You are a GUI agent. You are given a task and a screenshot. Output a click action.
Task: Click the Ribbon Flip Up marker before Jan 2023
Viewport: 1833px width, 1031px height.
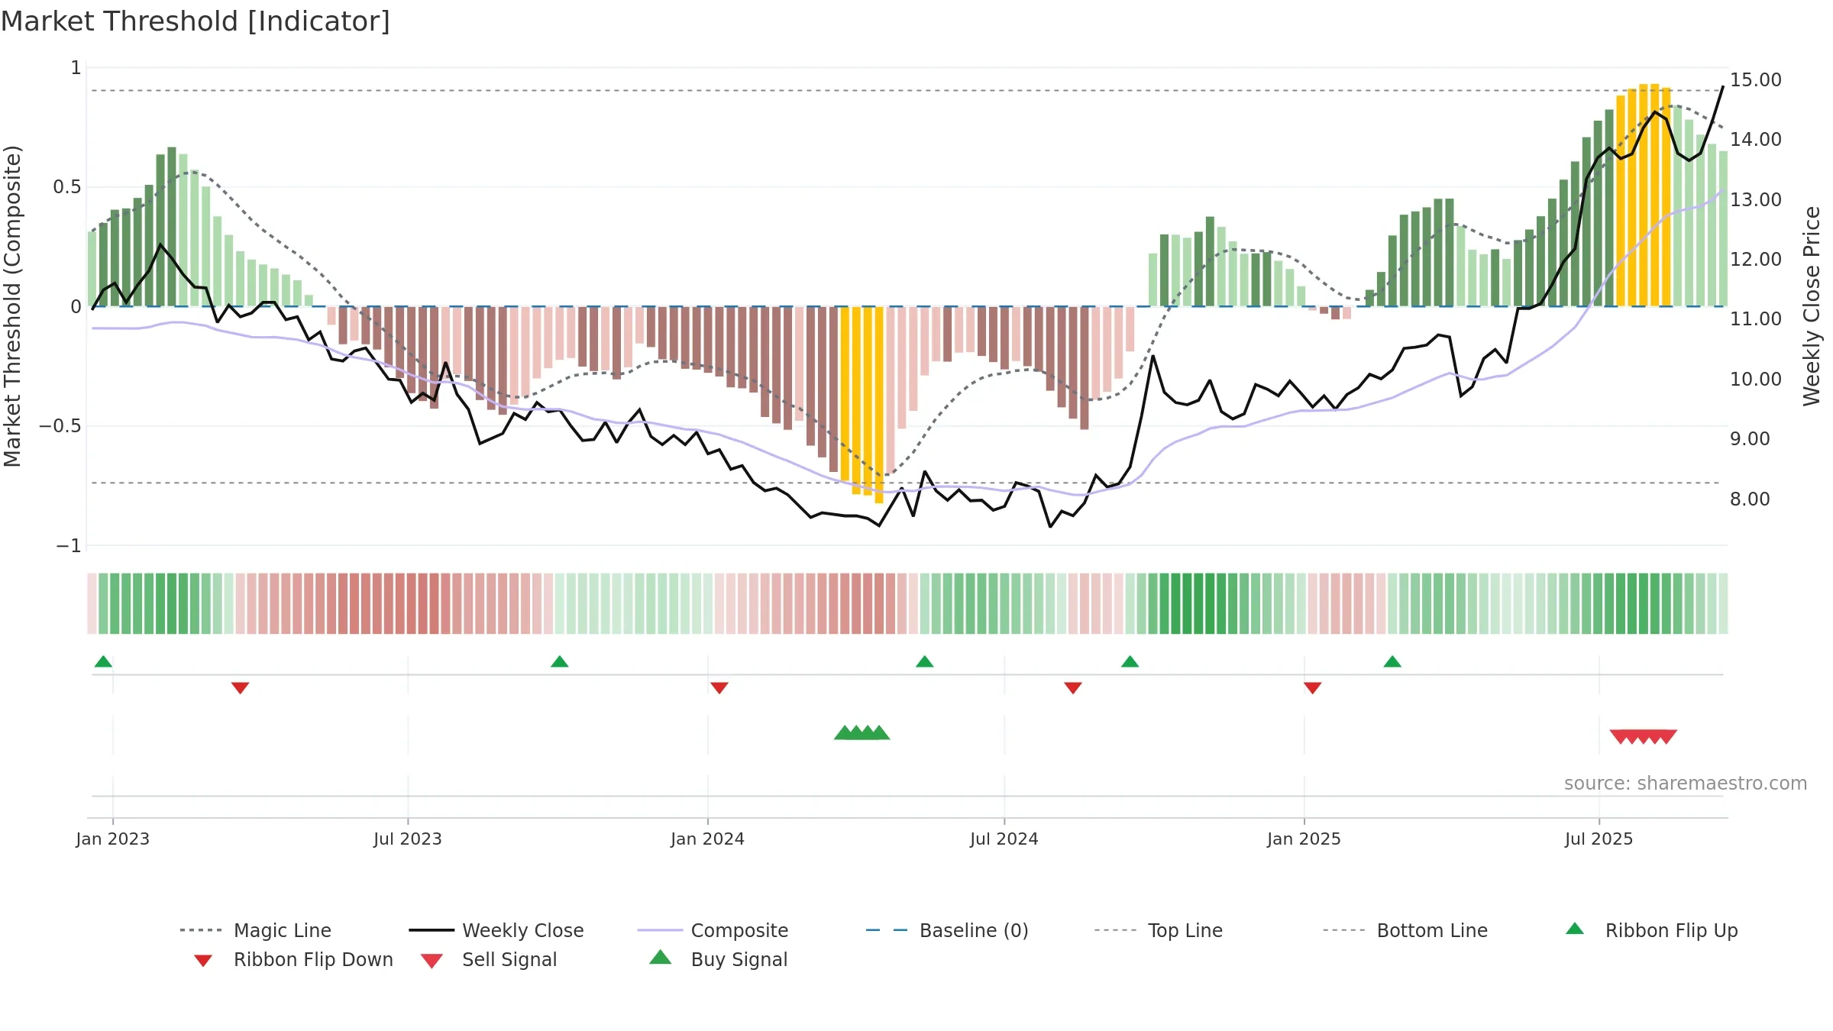click(x=103, y=661)
